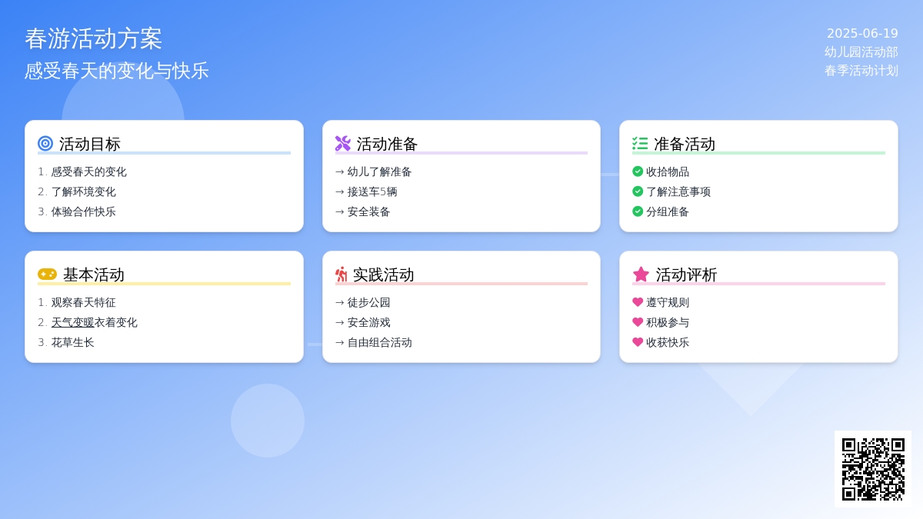Click the underlined link 天气变暖
The image size is (923, 519).
pos(73,322)
